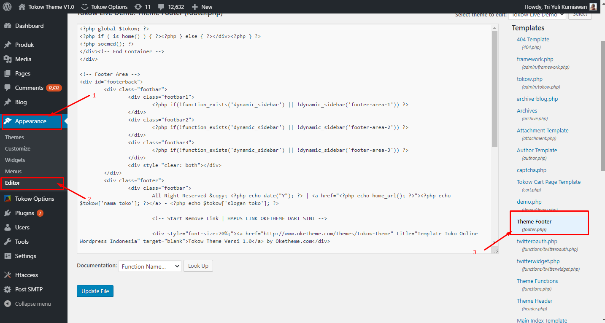The height and width of the screenshot is (323, 605).
Task: Open the Select theme to edit dropdown
Action: pyautogui.click(x=537, y=15)
